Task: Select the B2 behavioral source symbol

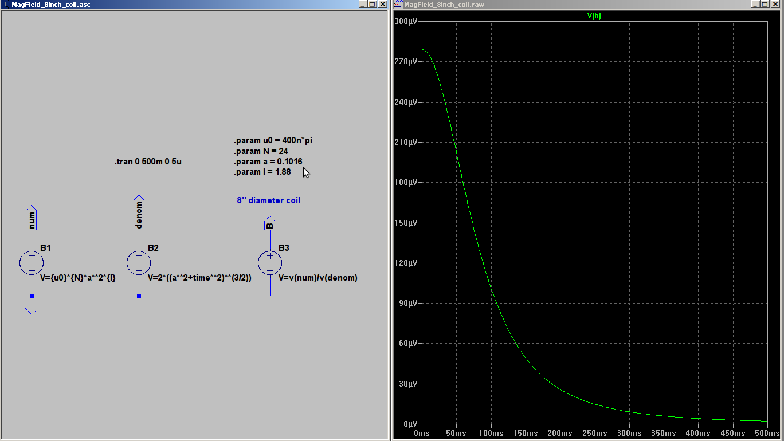Action: tap(139, 263)
